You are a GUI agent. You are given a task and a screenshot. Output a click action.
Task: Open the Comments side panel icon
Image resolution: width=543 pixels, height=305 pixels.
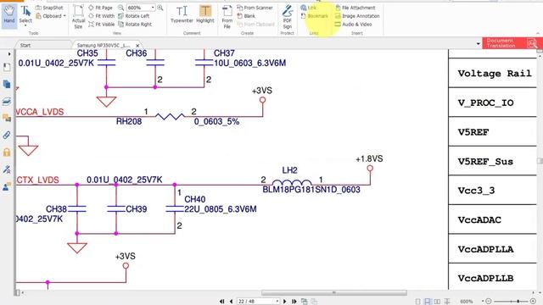(7, 118)
